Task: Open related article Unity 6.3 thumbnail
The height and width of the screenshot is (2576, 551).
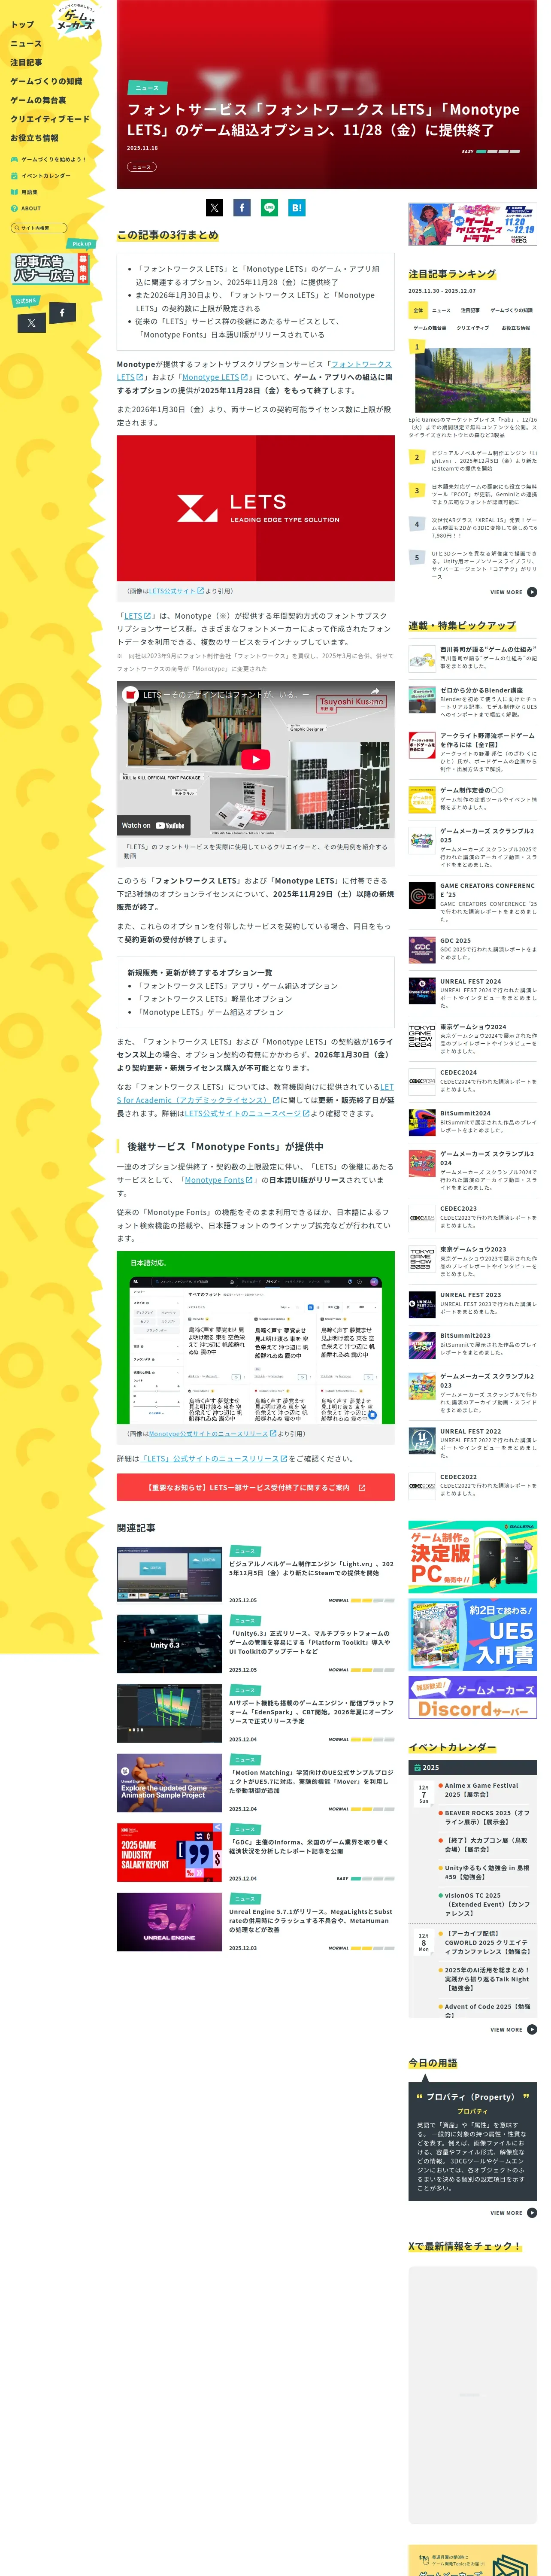Action: (169, 1644)
